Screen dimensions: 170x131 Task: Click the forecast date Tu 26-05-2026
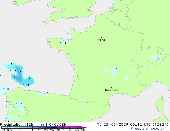tap(113, 125)
